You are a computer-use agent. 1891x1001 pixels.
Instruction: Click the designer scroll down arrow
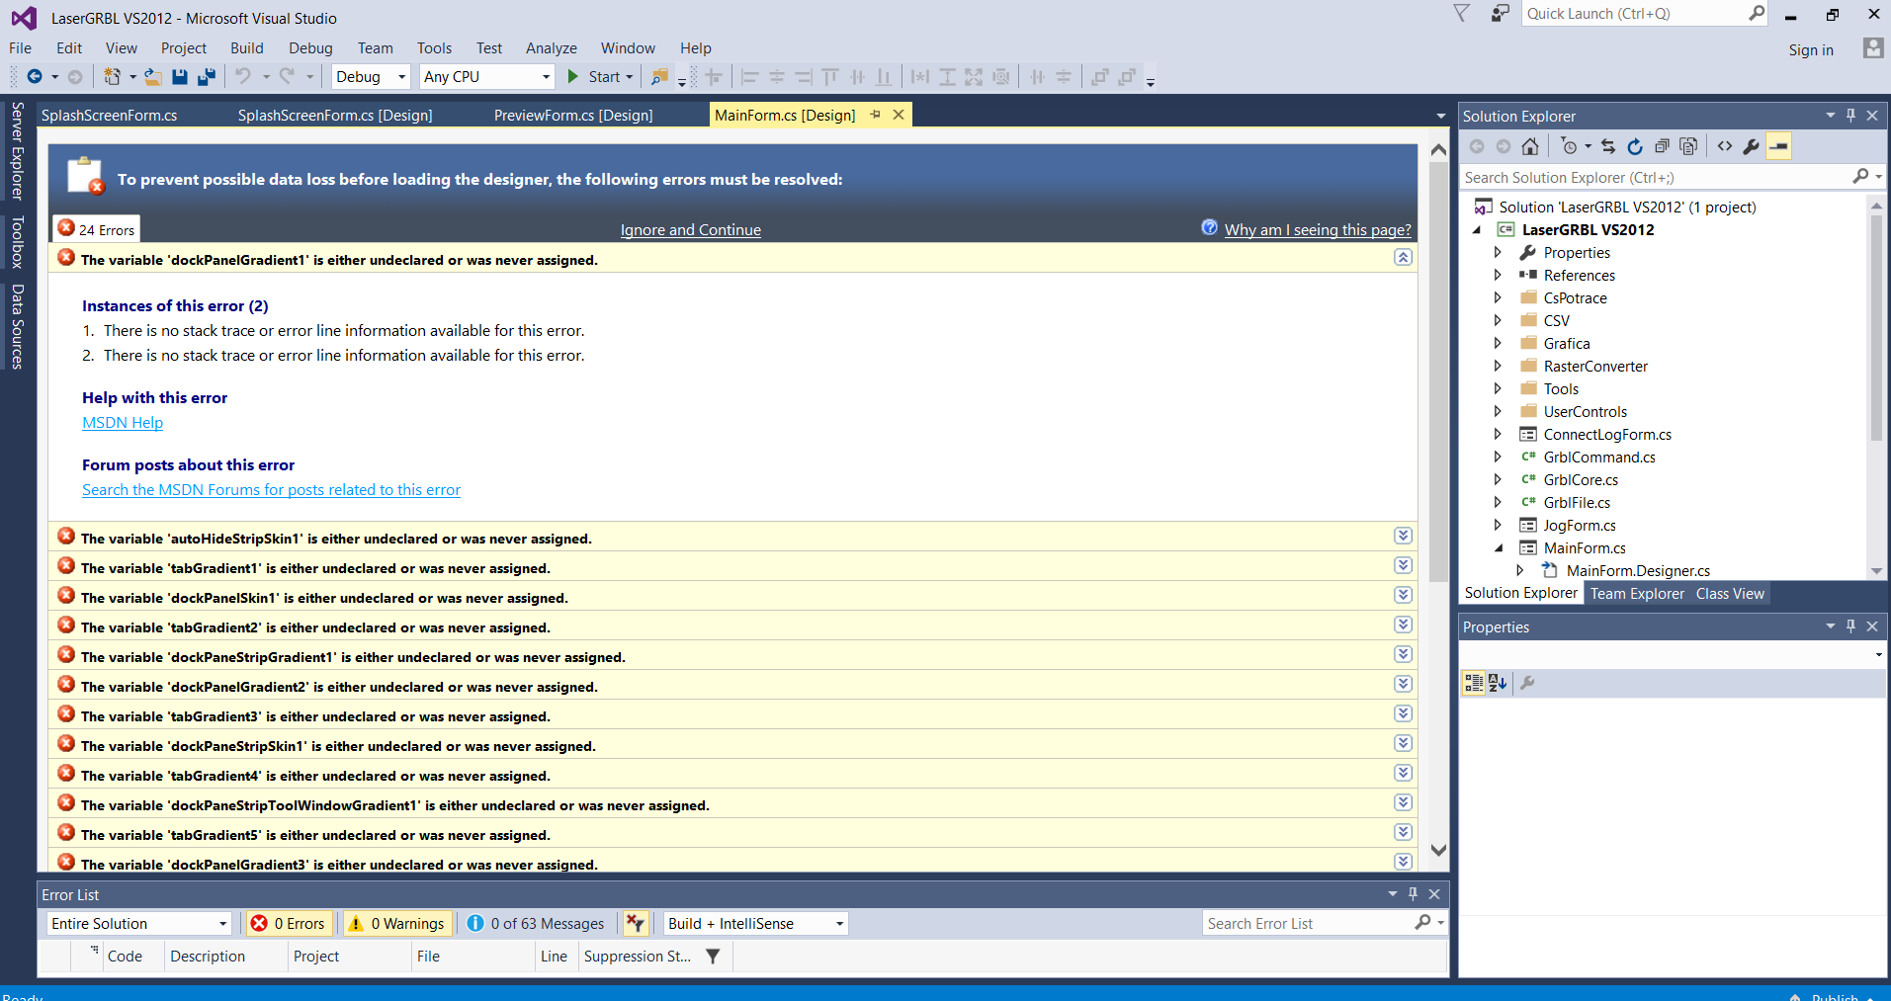(1439, 850)
